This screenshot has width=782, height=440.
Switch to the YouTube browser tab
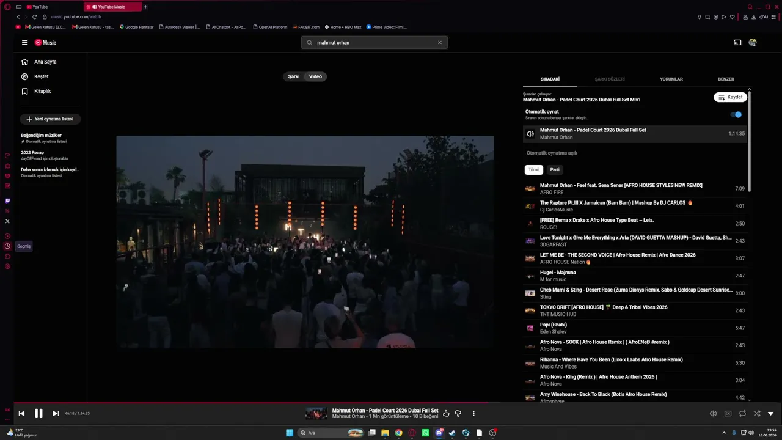53,7
